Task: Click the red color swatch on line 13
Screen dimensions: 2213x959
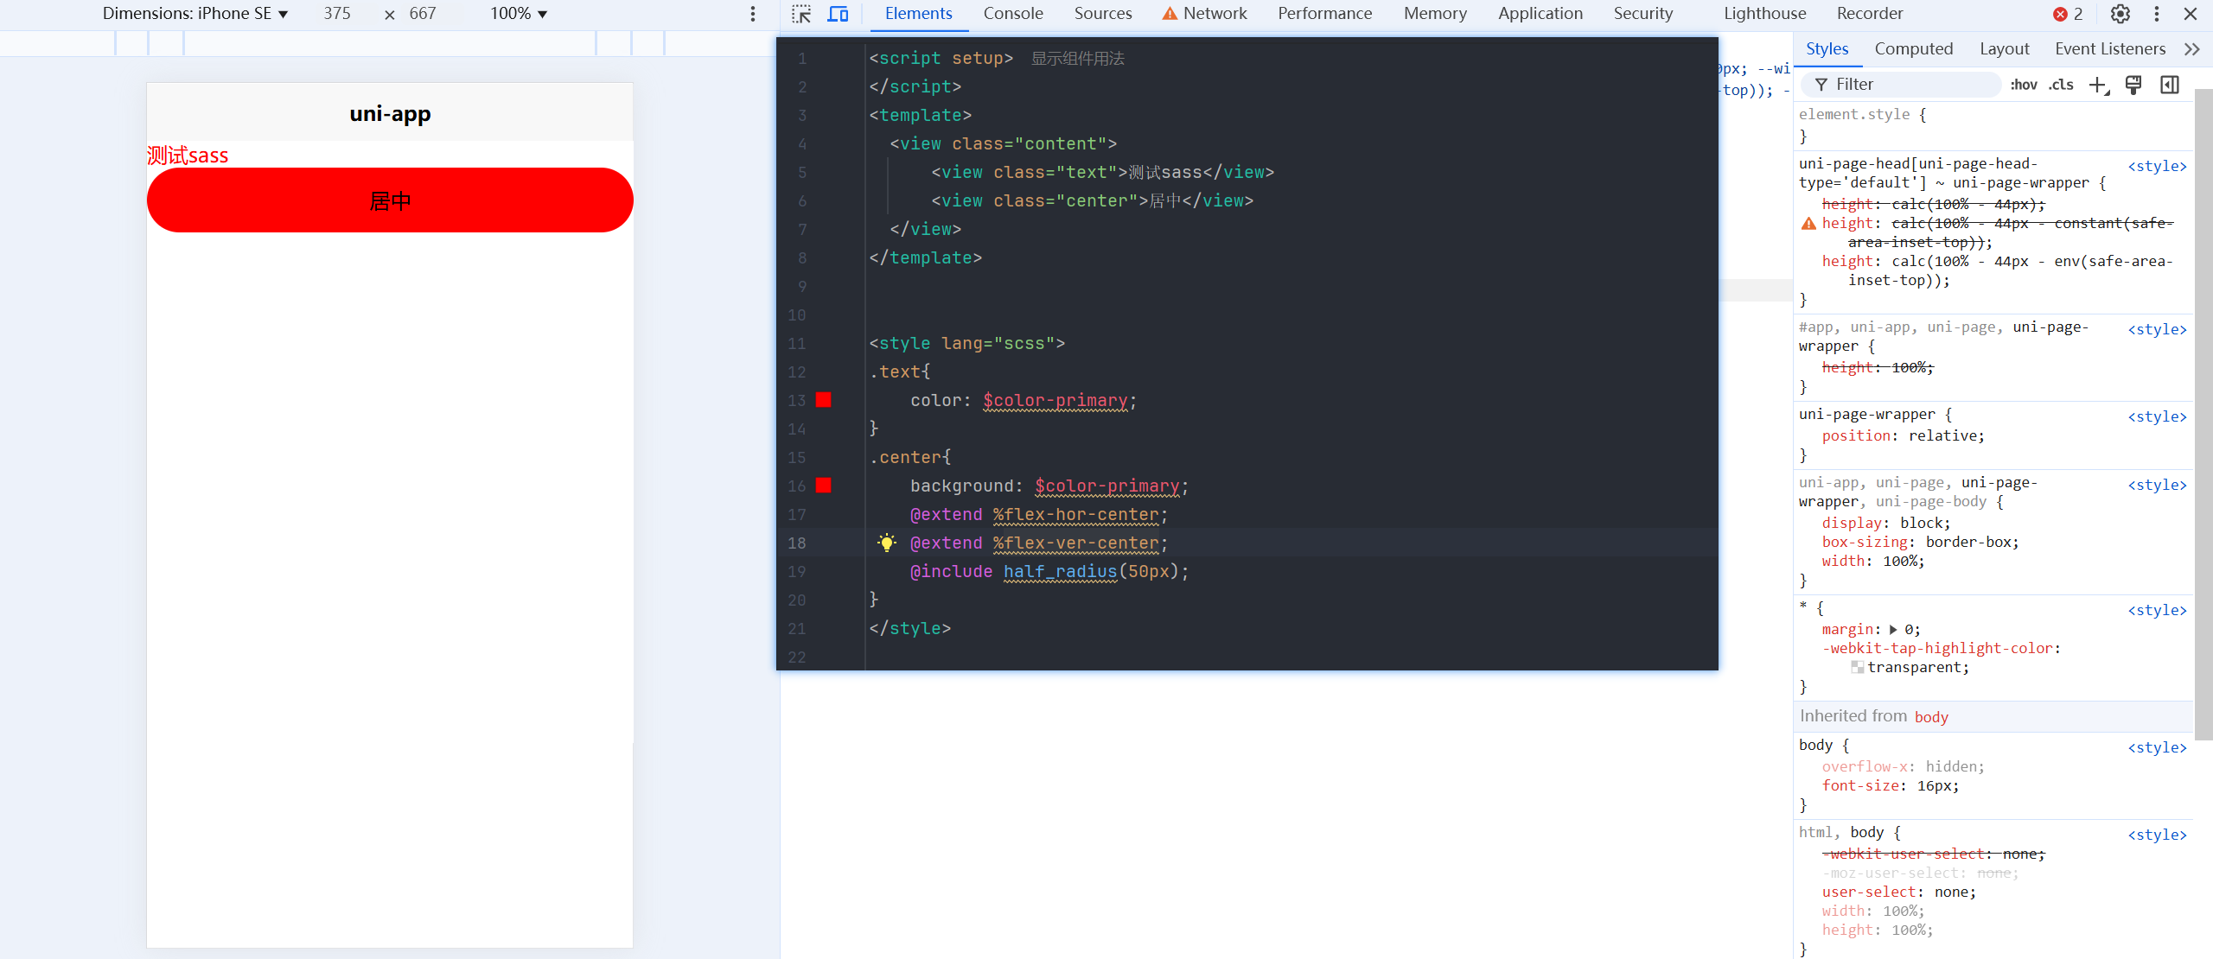Action: (x=823, y=400)
